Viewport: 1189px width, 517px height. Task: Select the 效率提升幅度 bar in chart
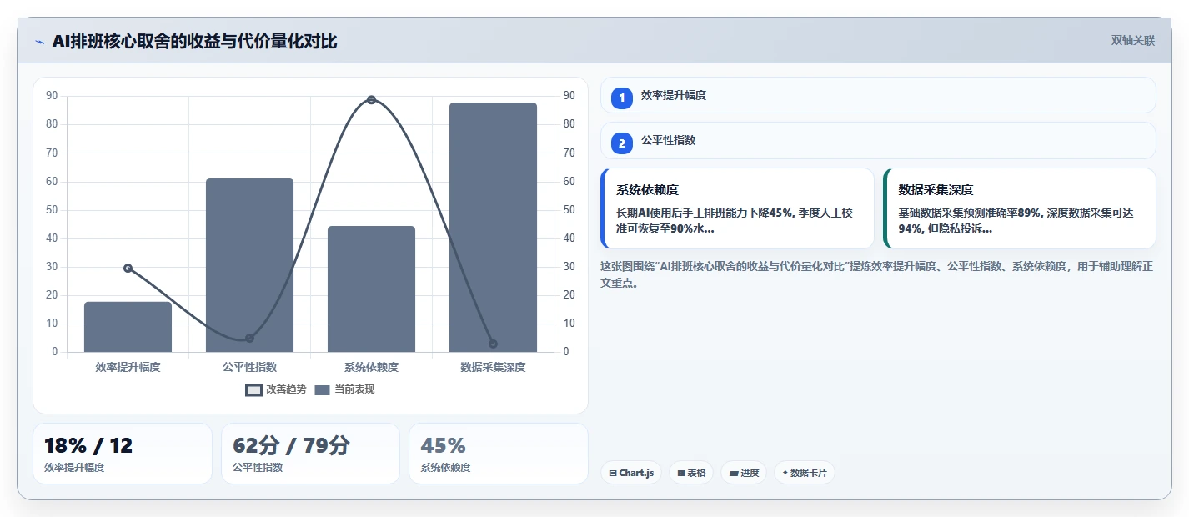128,327
